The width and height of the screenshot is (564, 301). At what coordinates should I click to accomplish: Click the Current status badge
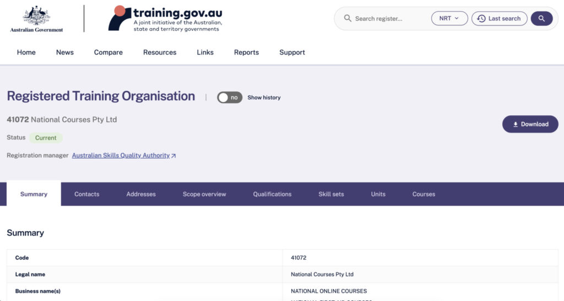[x=46, y=138]
